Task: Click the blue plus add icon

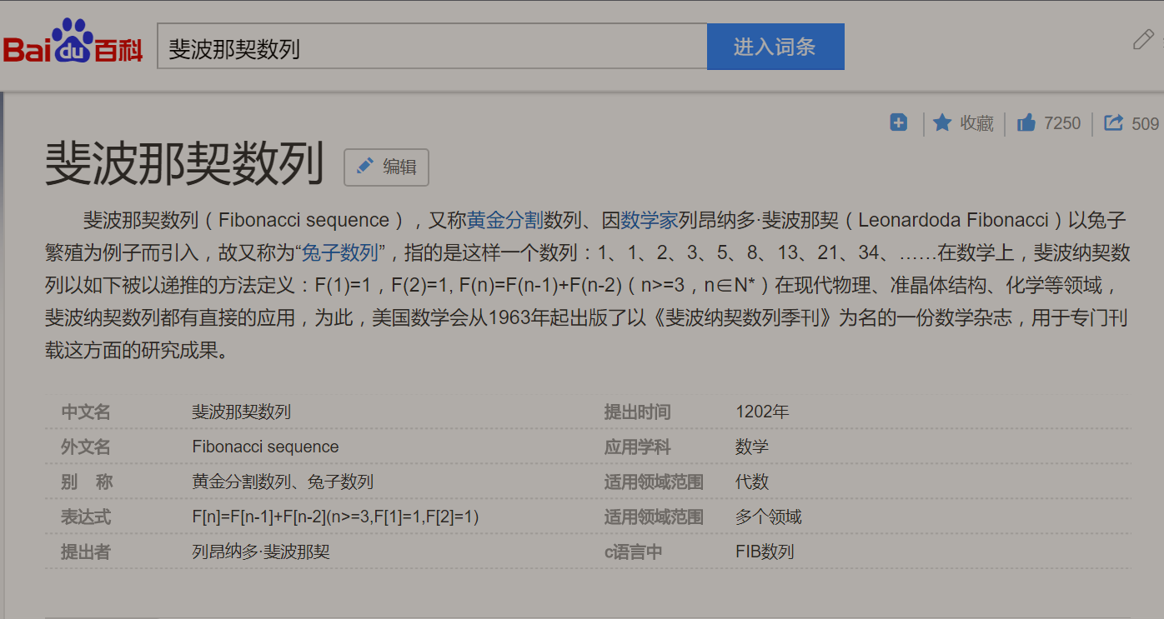Action: [899, 122]
